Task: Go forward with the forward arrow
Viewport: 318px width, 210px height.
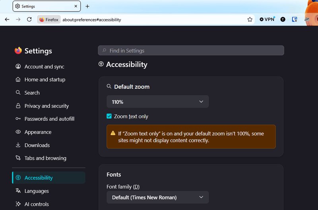Action: coord(18,19)
